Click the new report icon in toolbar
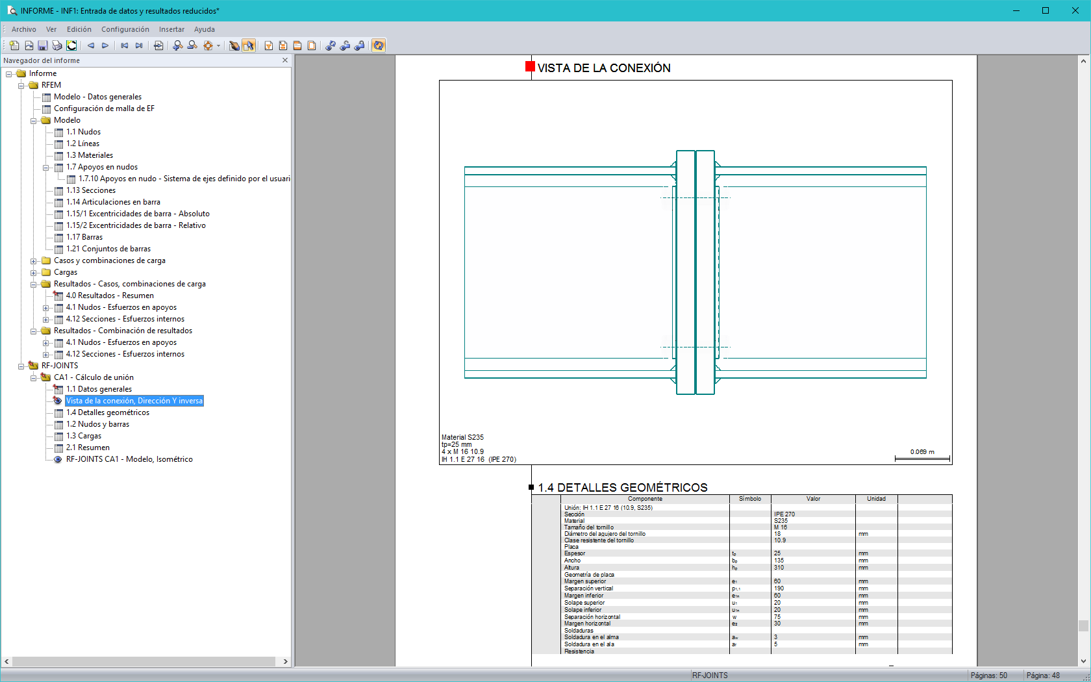1091x682 pixels. pos(14,45)
